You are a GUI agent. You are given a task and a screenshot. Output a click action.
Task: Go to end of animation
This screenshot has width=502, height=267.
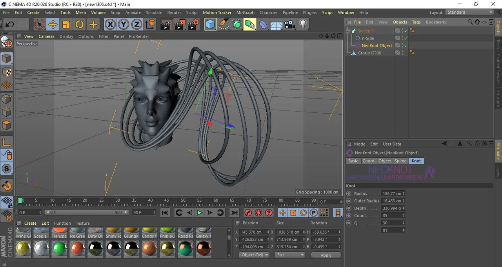(x=234, y=213)
